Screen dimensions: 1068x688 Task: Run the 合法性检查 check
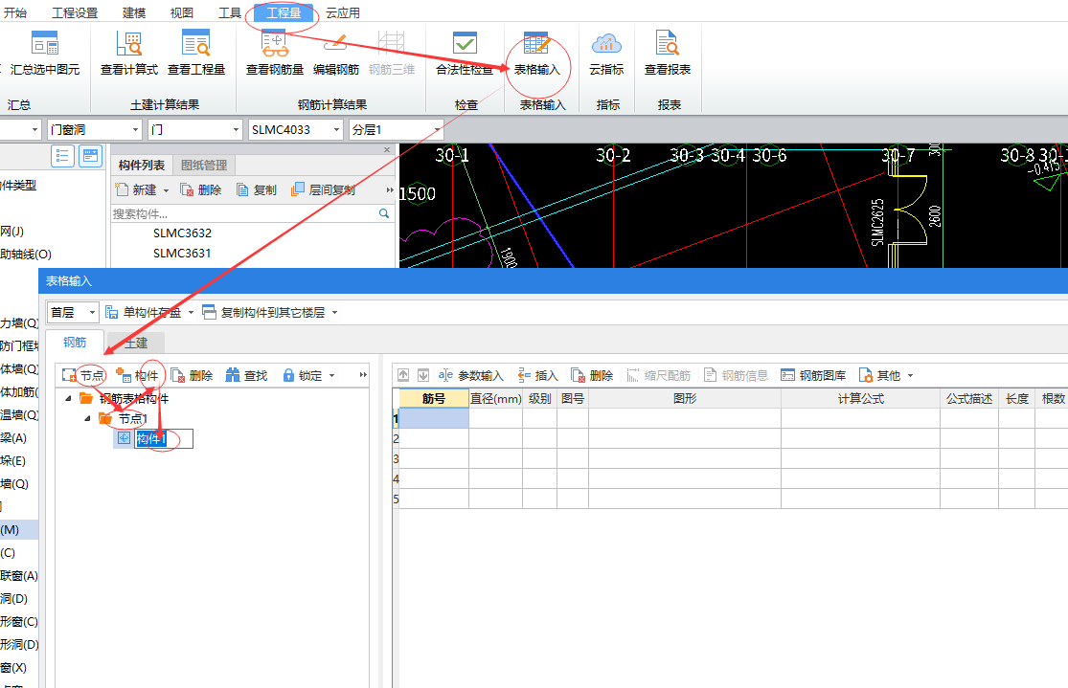pyautogui.click(x=465, y=55)
